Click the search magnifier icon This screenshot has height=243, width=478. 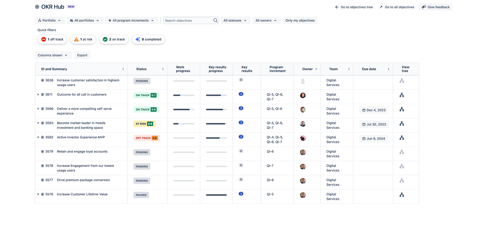pos(215,21)
